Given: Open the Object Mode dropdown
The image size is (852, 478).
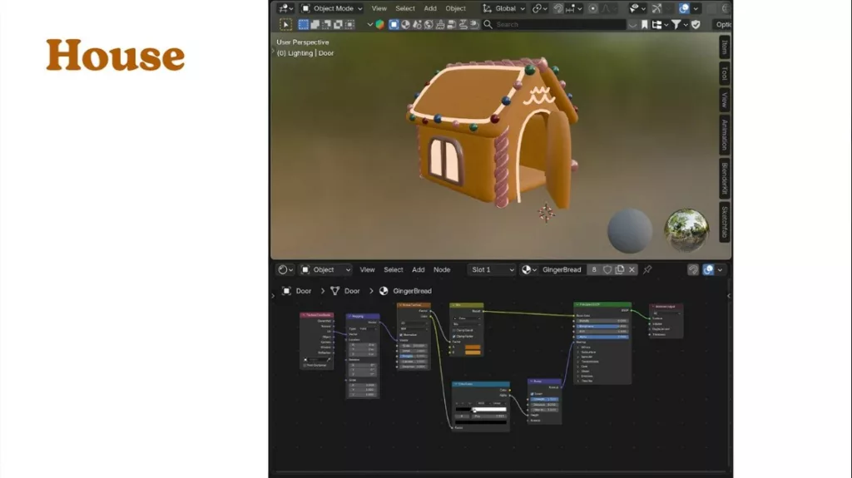Looking at the screenshot, I should tap(331, 8).
